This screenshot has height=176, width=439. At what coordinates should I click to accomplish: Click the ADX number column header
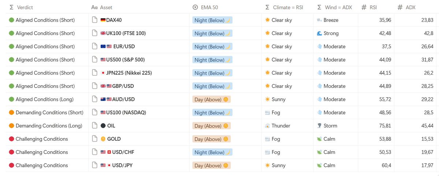406,8
